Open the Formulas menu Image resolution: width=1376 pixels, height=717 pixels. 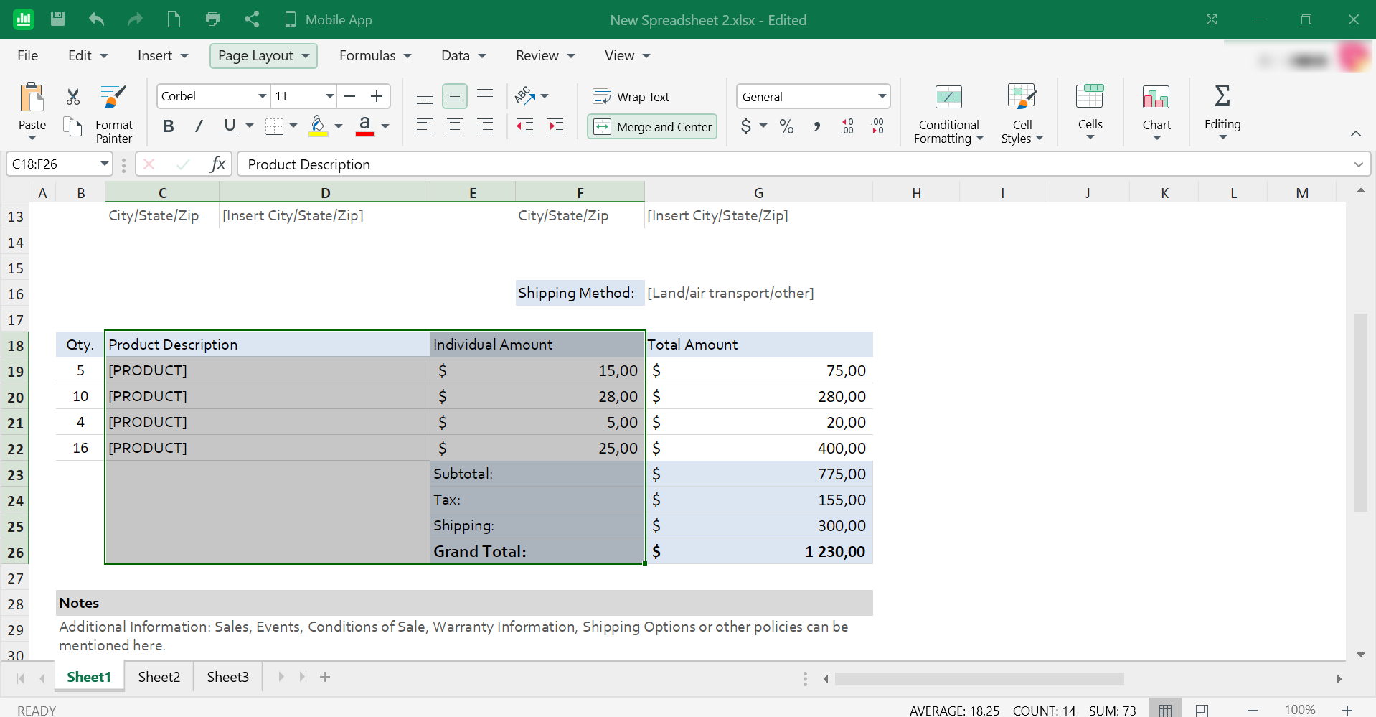click(375, 55)
